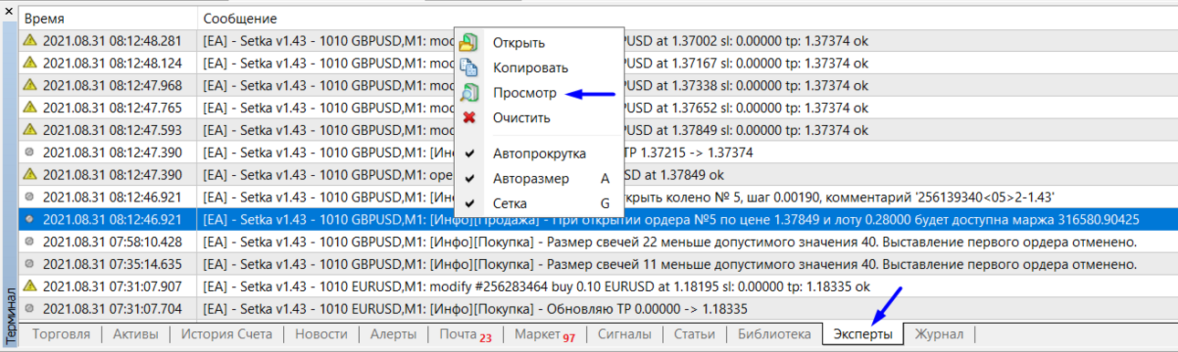Click warning icon on the 'at 1.37849 ok' row
This screenshot has width=1178, height=352.
click(x=29, y=174)
